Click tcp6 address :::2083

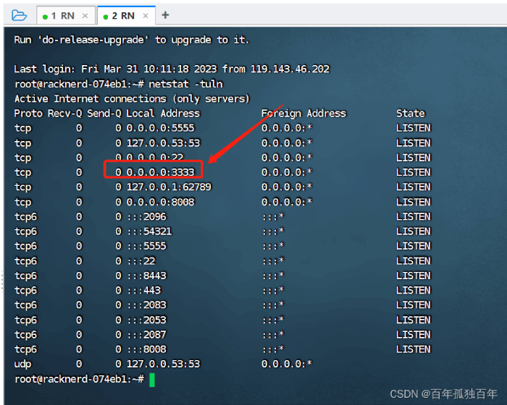coord(146,304)
